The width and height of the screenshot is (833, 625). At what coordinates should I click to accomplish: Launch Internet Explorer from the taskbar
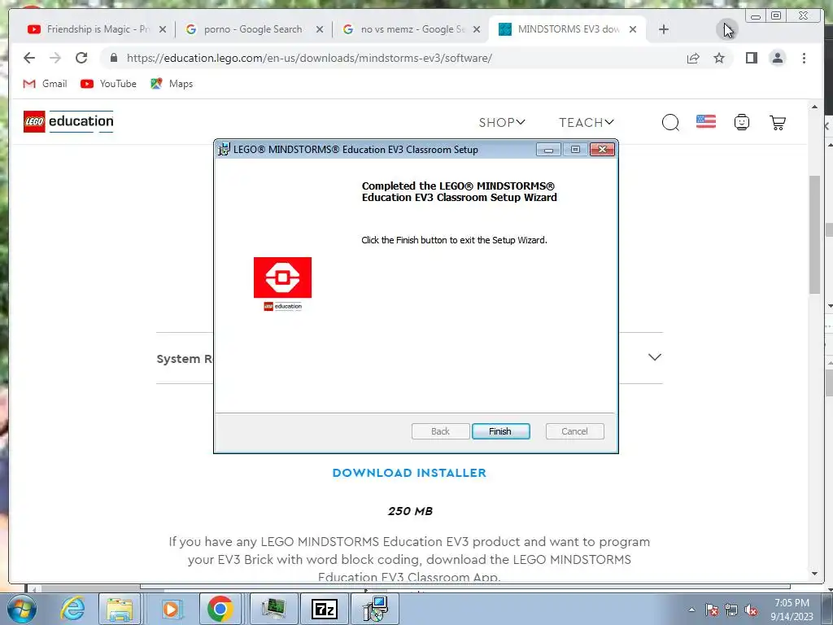click(x=72, y=609)
